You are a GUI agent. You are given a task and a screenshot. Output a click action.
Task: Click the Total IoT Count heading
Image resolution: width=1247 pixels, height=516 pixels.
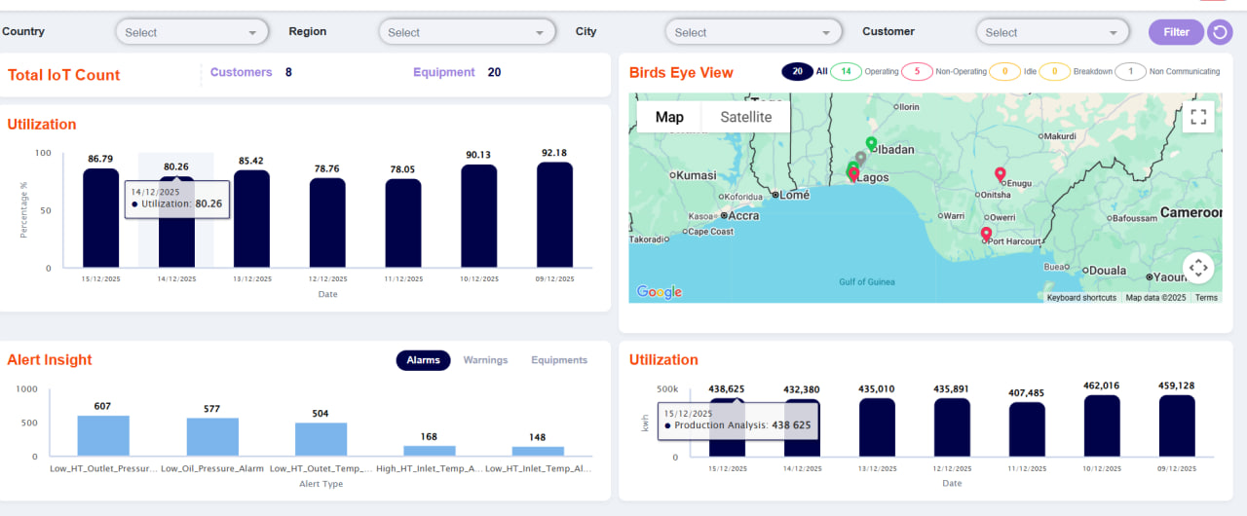(63, 75)
